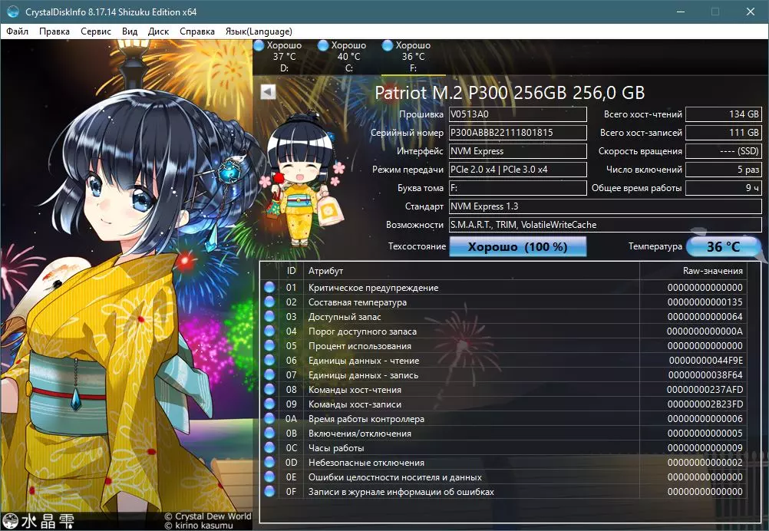Click status dot for Единицы данных - чтение

coord(269,361)
